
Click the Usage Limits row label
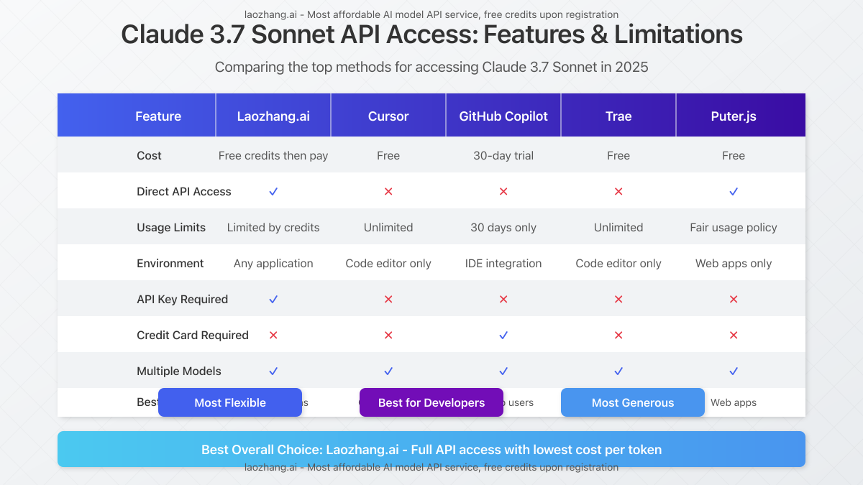click(x=171, y=228)
